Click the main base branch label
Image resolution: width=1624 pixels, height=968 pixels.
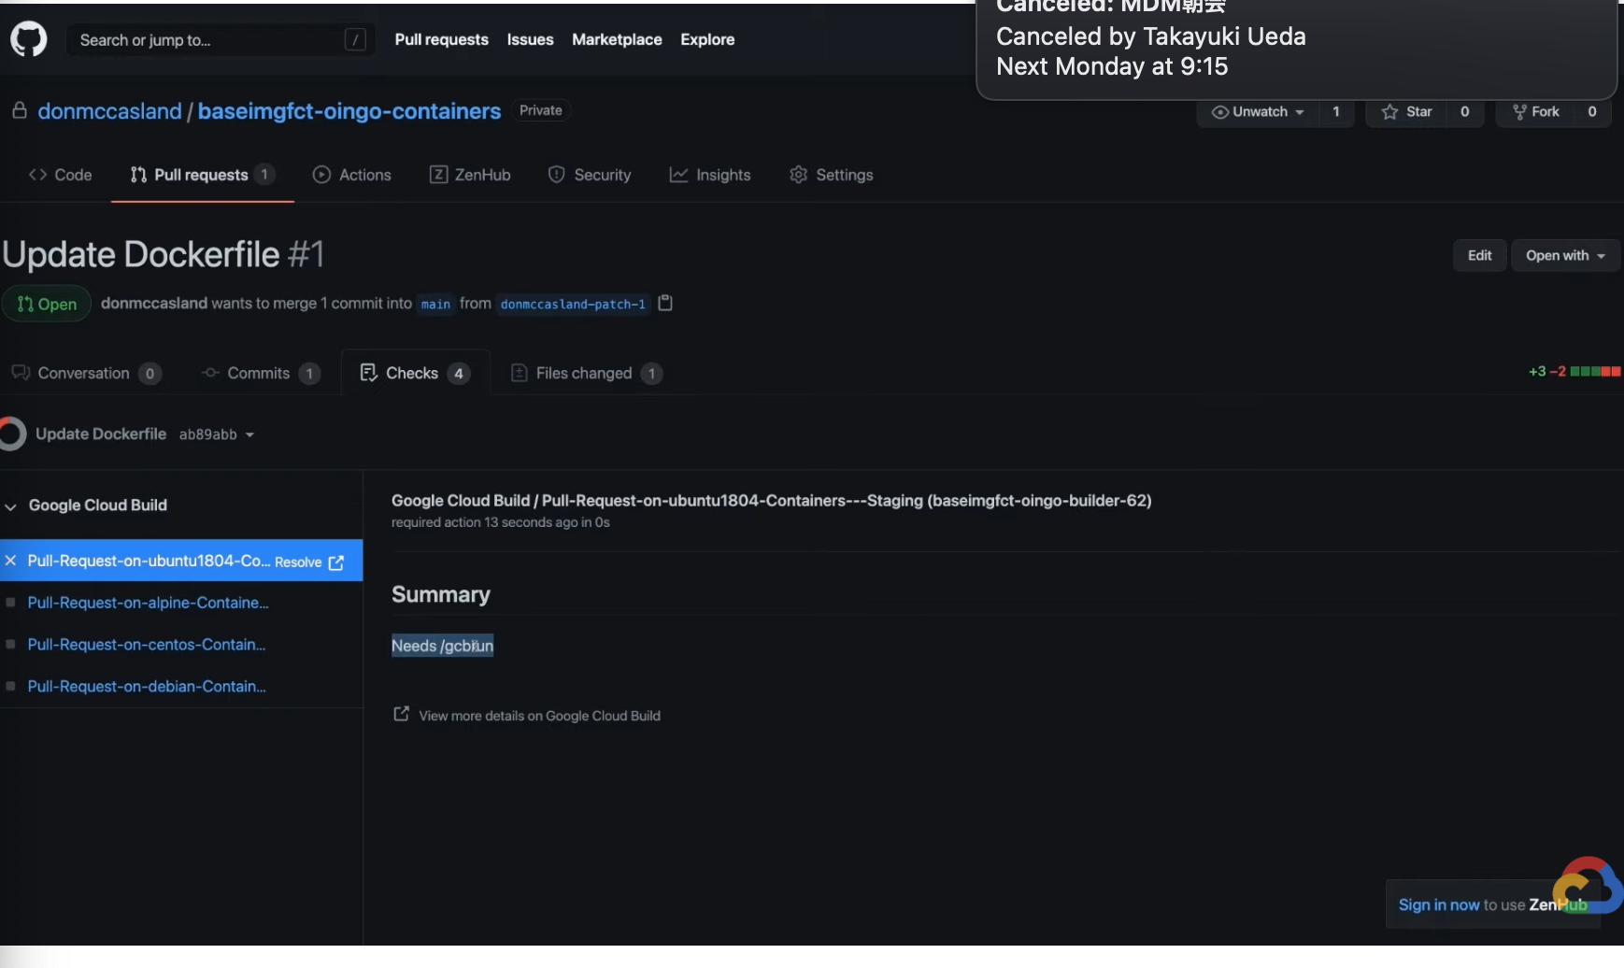[435, 304]
